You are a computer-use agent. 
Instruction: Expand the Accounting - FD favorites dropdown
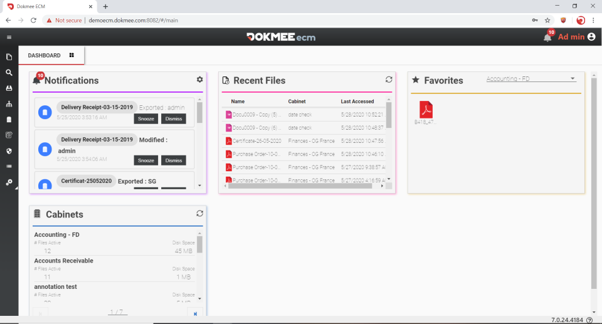(573, 79)
